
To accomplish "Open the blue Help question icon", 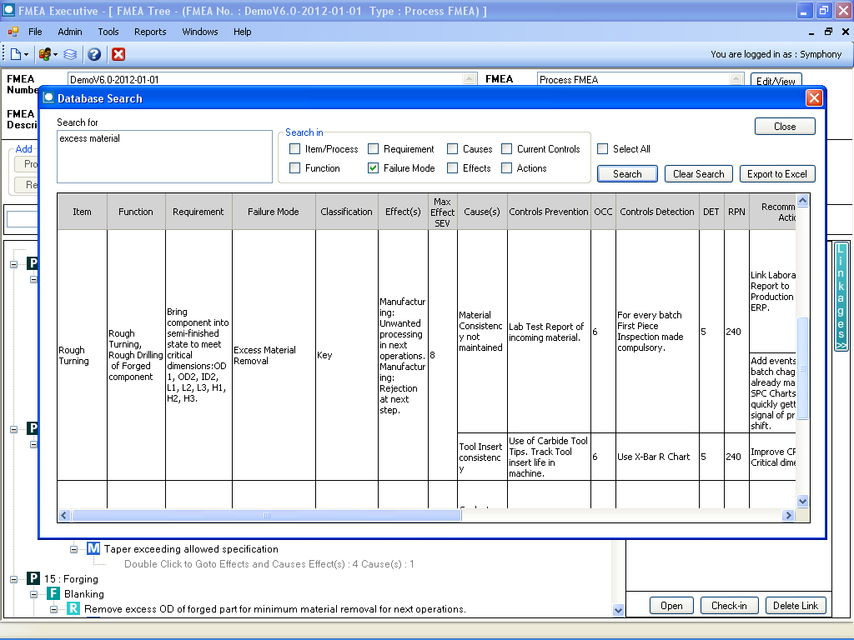I will [94, 54].
